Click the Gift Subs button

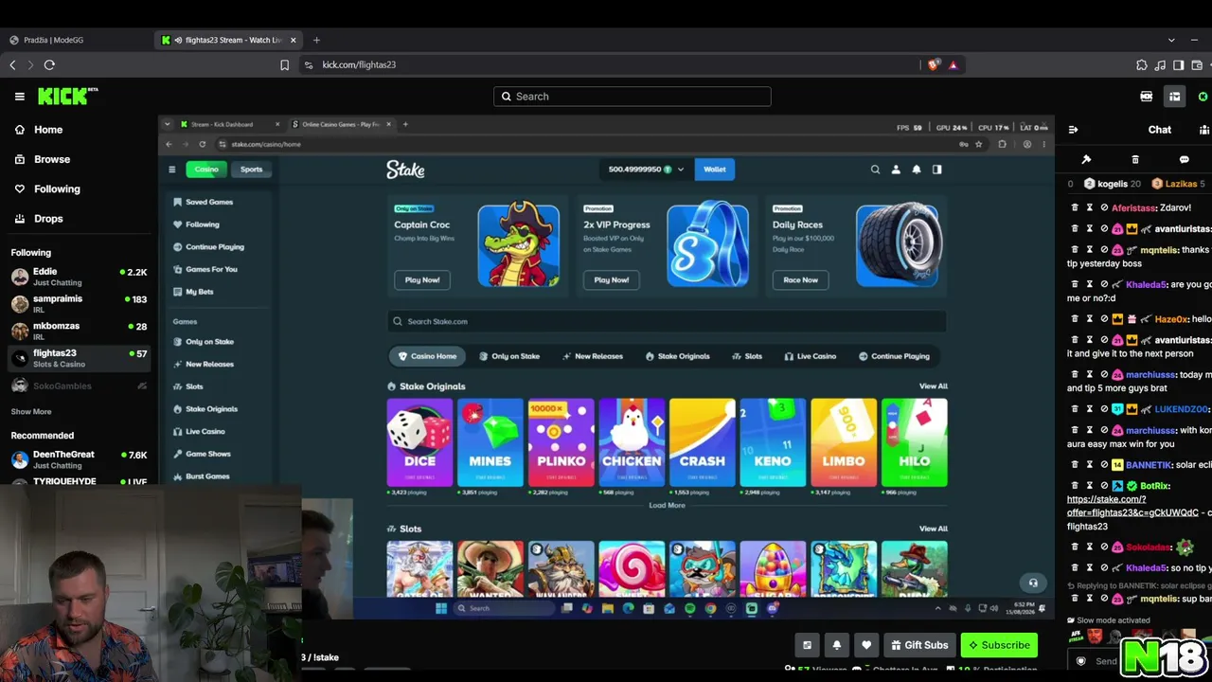[x=918, y=645]
